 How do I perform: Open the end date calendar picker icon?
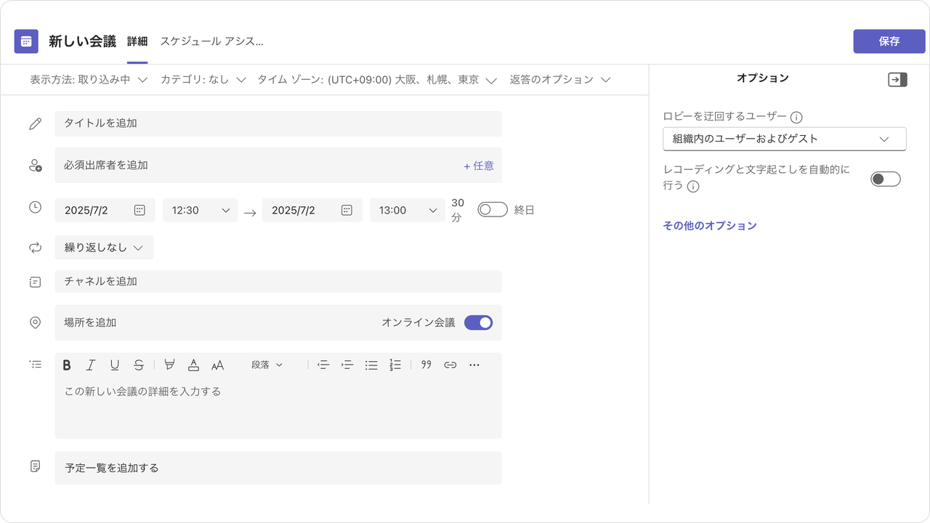pos(347,210)
